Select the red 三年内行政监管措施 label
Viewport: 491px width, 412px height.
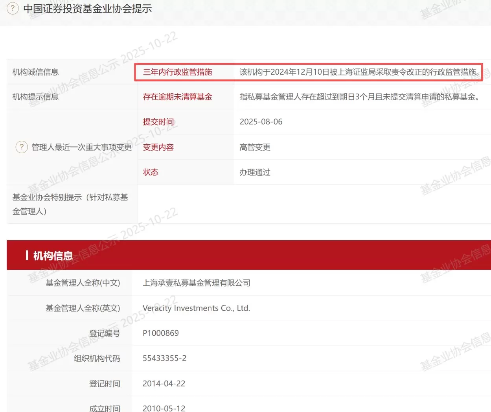(x=177, y=72)
